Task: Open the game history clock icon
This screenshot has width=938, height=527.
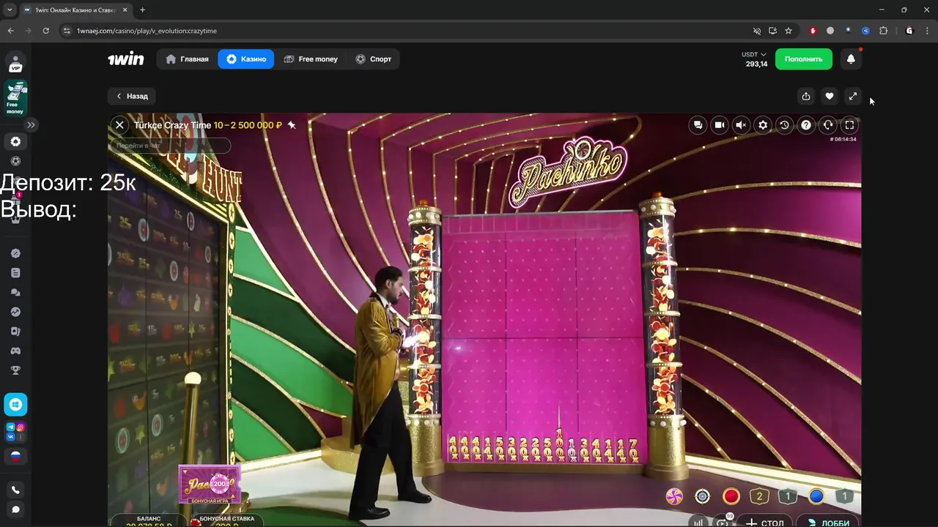Action: click(784, 125)
